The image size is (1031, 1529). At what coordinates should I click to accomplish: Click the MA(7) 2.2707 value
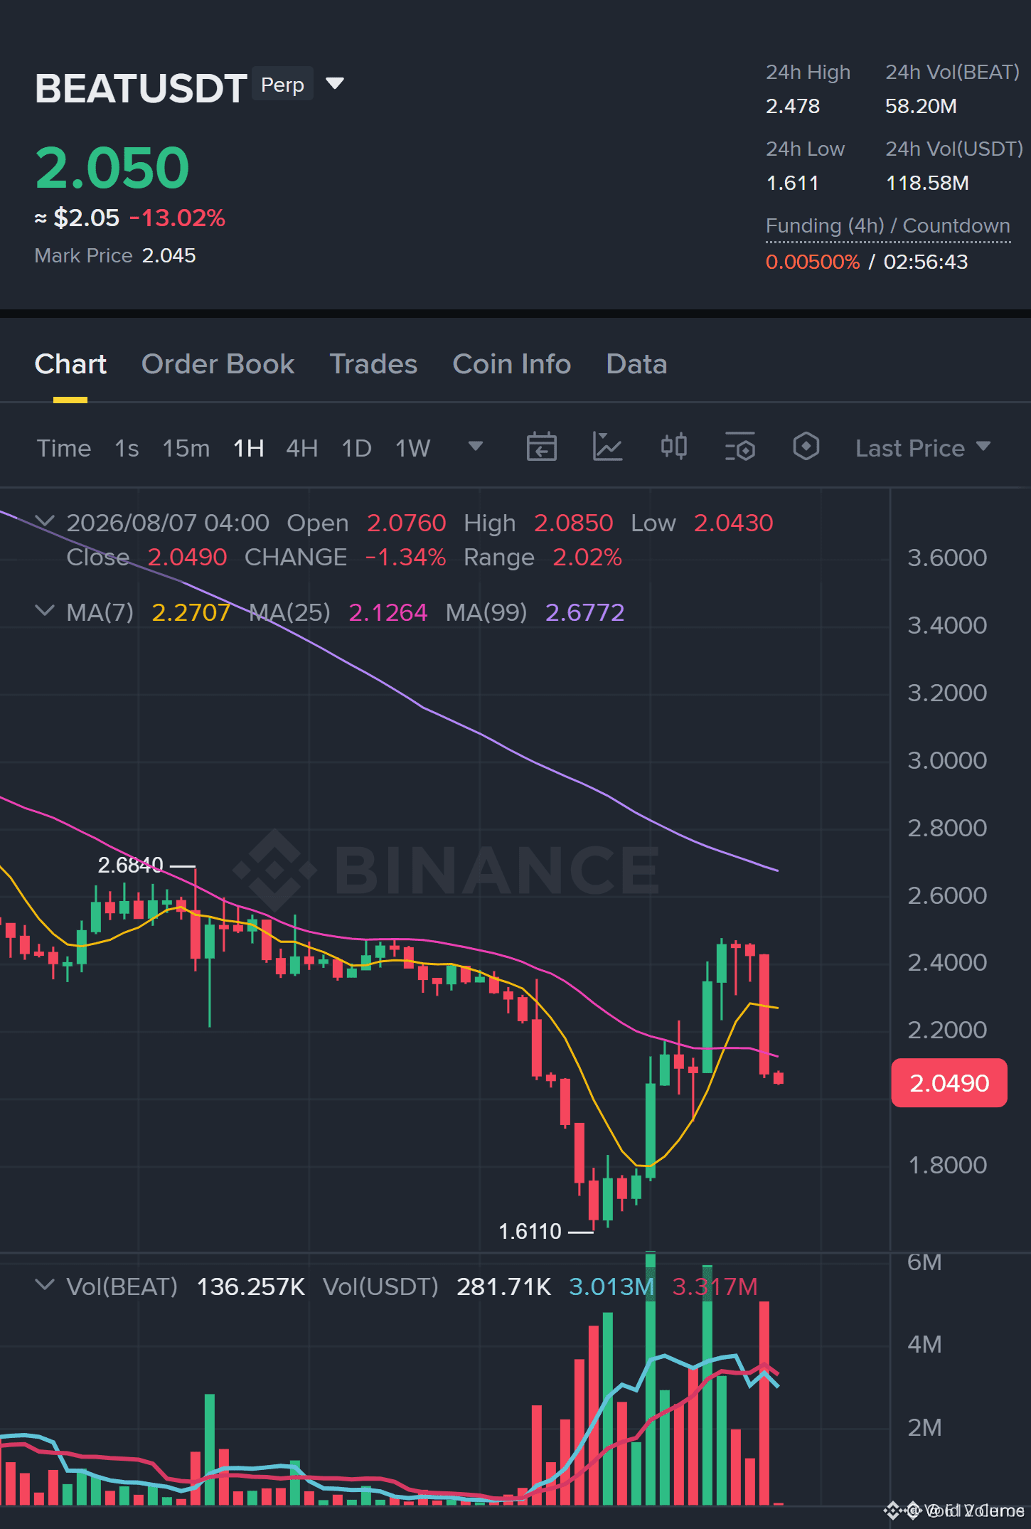(191, 612)
